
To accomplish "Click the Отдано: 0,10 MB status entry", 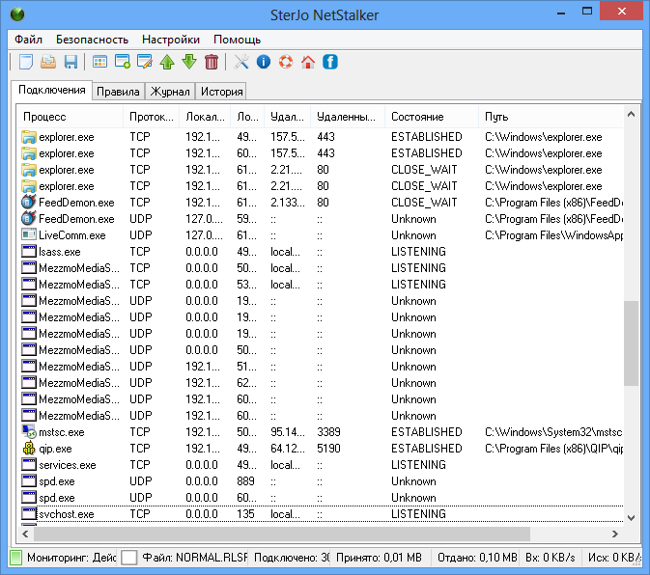I will [477, 558].
